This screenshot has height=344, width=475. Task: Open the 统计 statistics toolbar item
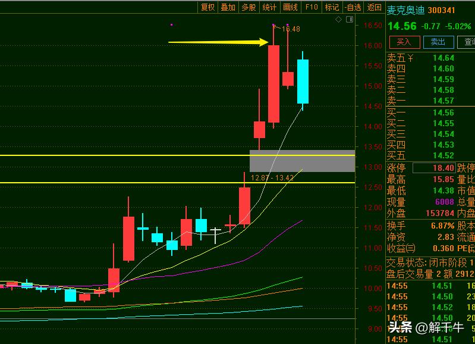click(x=269, y=7)
